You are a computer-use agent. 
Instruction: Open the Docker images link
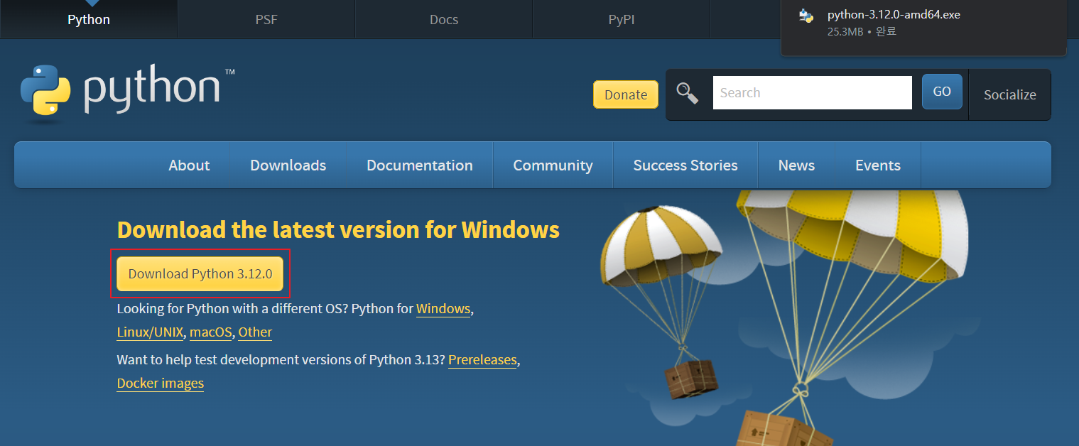click(161, 383)
